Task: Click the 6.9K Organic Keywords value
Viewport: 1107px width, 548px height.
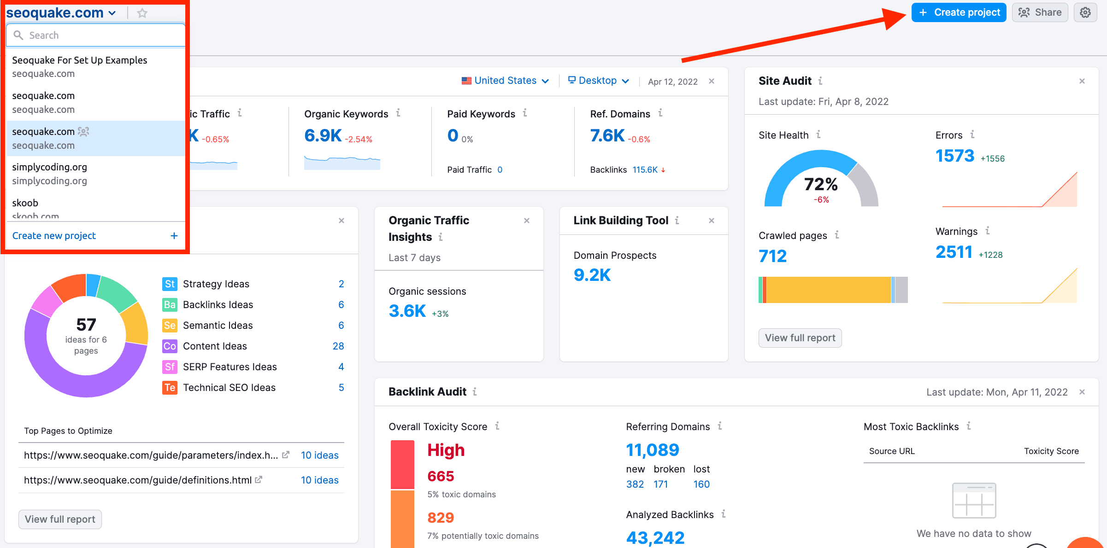Action: [323, 136]
